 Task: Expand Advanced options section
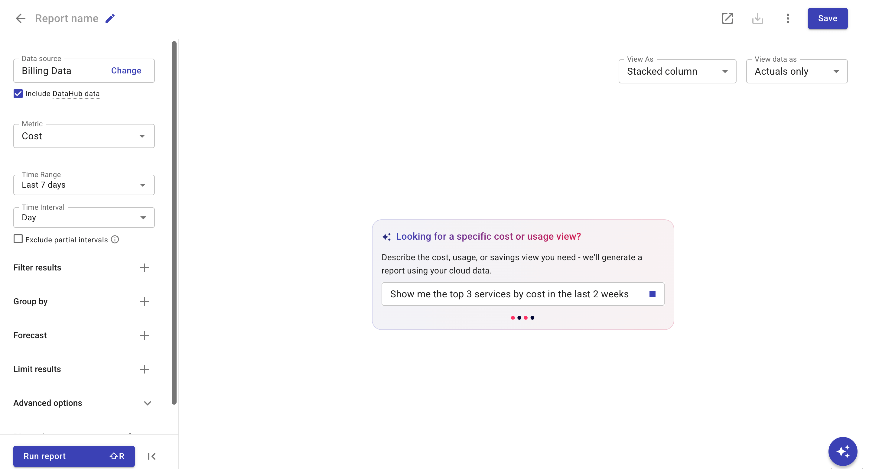(148, 403)
